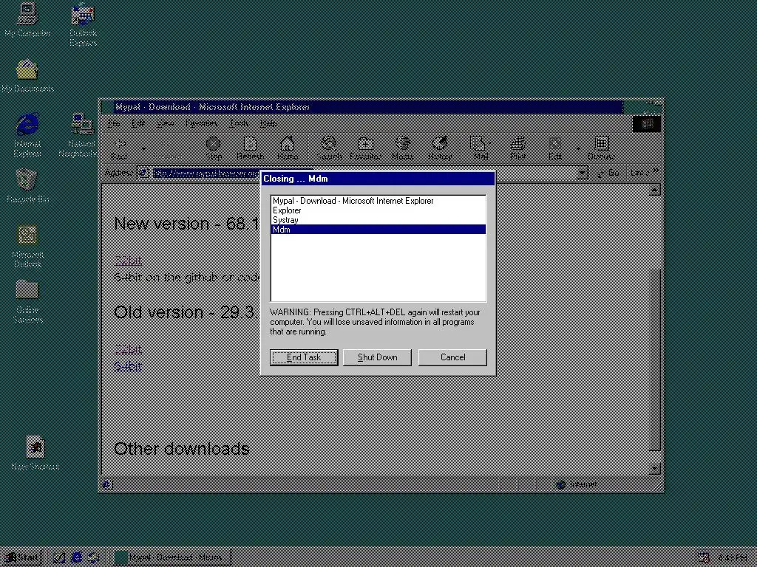Open Network Neighborhood desktop icon
The width and height of the screenshot is (757, 567).
click(x=81, y=135)
